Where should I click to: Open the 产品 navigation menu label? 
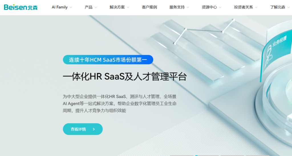click(x=88, y=7)
